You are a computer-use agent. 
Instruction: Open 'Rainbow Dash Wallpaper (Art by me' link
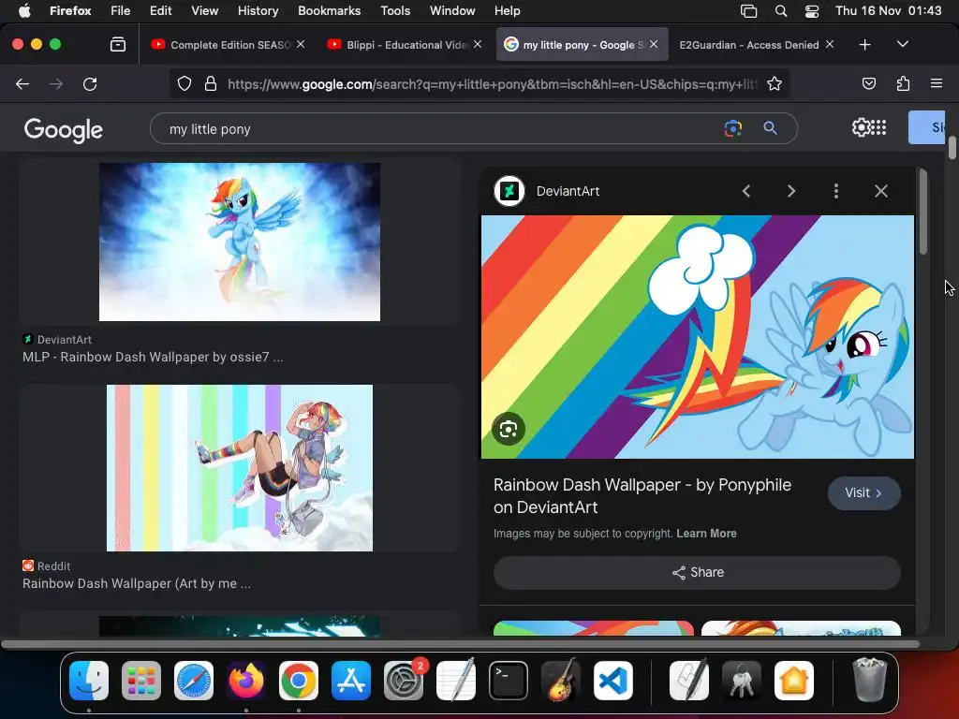coord(137,583)
